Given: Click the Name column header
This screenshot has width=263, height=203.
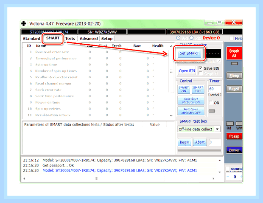Looking at the screenshot, I should pyautogui.click(x=41, y=46).
